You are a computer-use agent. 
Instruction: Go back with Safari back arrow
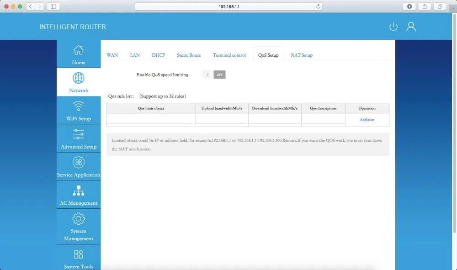click(30, 6)
